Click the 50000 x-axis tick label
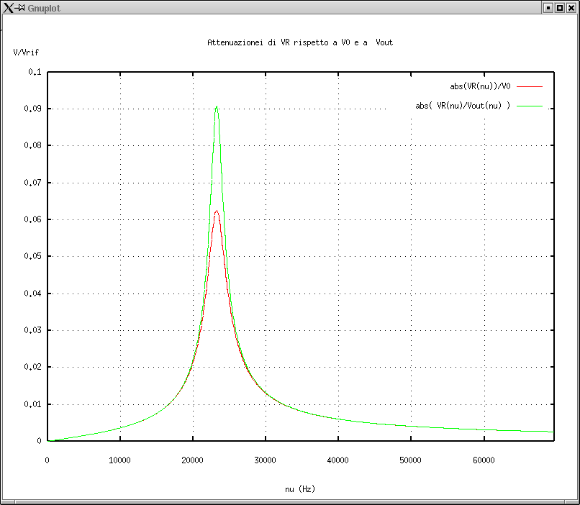Viewport: 580px width, 505px height. [410, 460]
